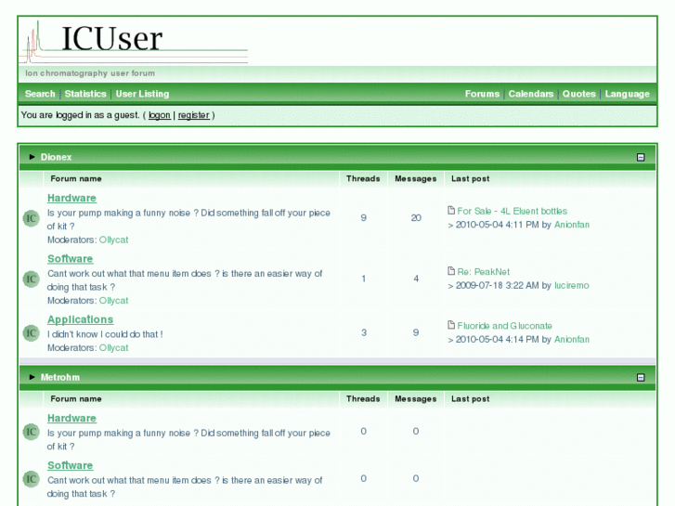Click 'I didn't know I could do that !' description
The image size is (675, 506).
coord(105,334)
